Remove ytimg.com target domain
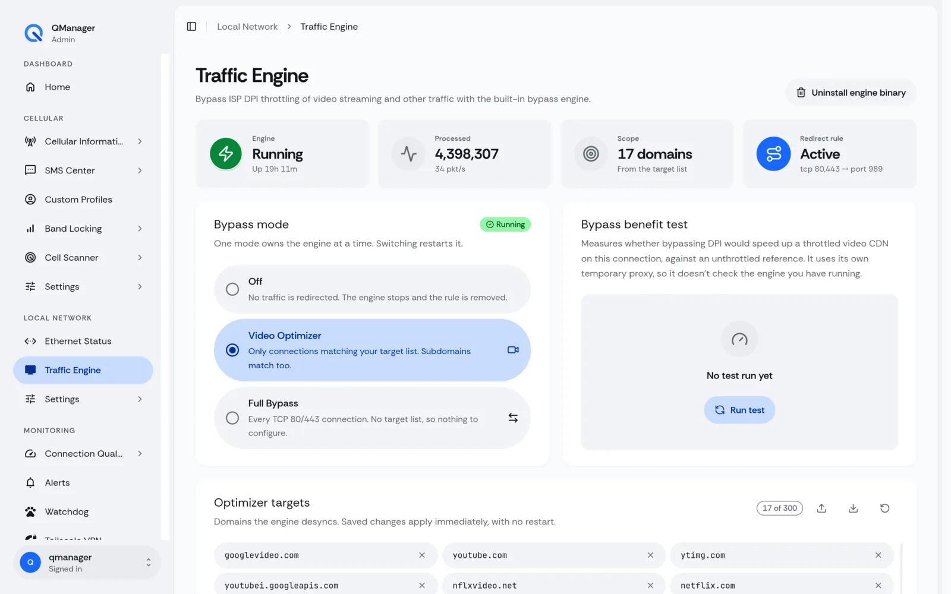 (x=878, y=555)
